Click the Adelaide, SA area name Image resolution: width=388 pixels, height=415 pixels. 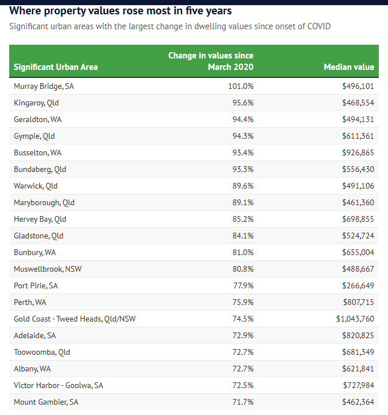coord(36,335)
